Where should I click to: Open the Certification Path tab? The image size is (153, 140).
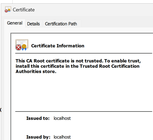coord(61,24)
